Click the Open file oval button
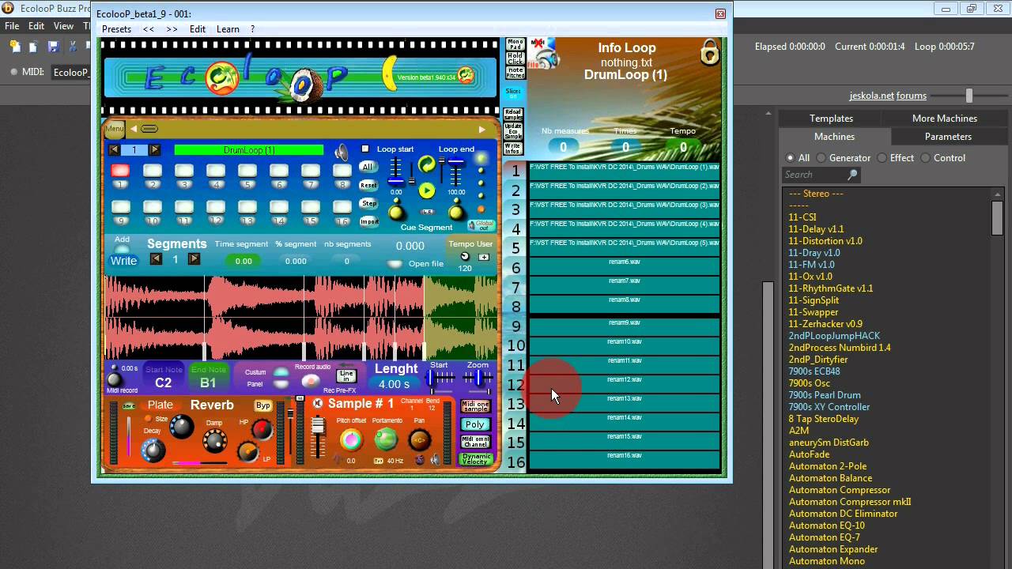1012x569 pixels. click(x=395, y=264)
